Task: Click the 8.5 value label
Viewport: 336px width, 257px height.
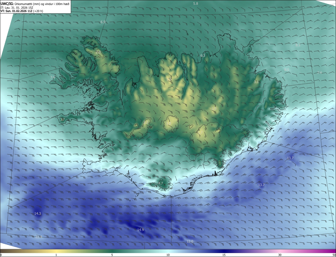Action: point(287,70)
